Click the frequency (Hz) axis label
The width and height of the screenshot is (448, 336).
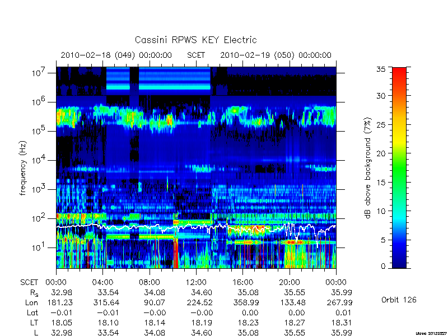click(23, 169)
